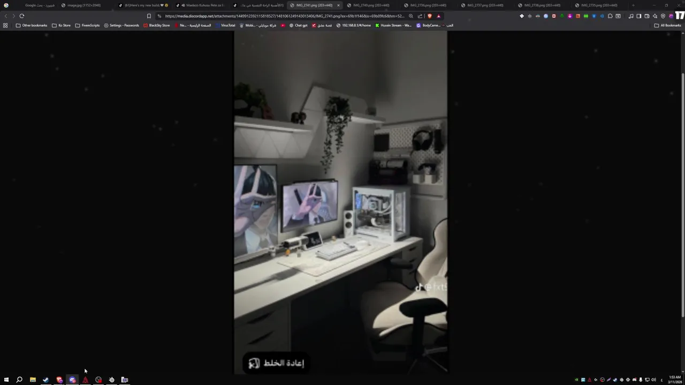The image size is (685, 385).
Task: Open the Leo AI sparkle icon
Action: pyautogui.click(x=655, y=16)
